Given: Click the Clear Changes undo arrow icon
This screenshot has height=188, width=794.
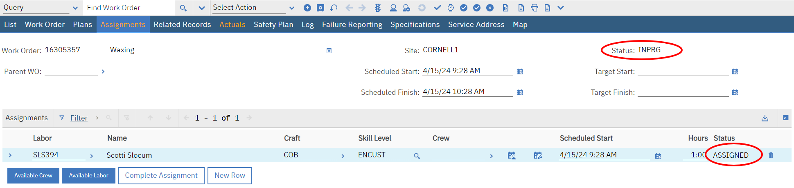Looking at the screenshot, I should pos(334,8).
